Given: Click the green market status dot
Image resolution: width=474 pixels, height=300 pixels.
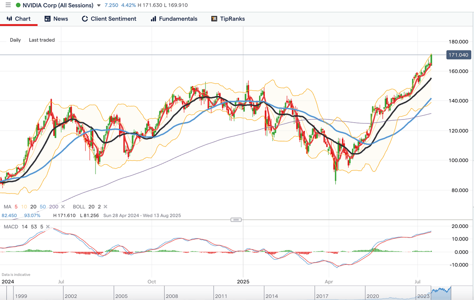Looking at the screenshot, I should (18, 6).
